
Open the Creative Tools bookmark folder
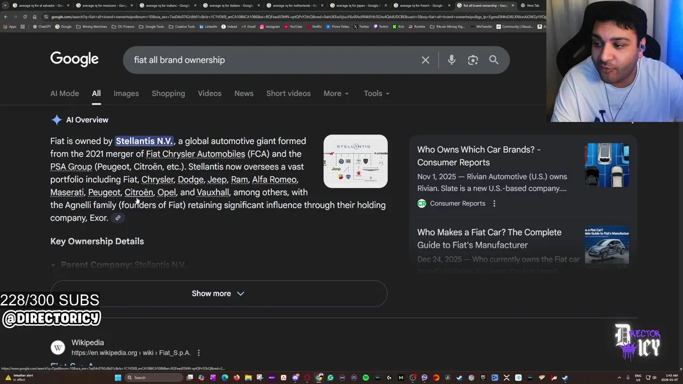click(181, 27)
